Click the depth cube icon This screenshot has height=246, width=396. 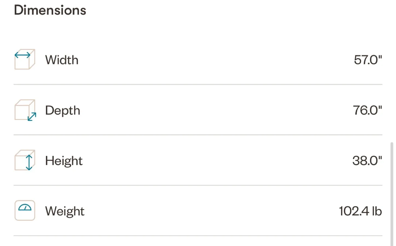pyautogui.click(x=25, y=110)
